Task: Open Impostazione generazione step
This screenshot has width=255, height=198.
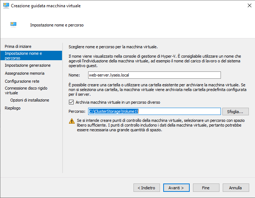Action: [28, 65]
